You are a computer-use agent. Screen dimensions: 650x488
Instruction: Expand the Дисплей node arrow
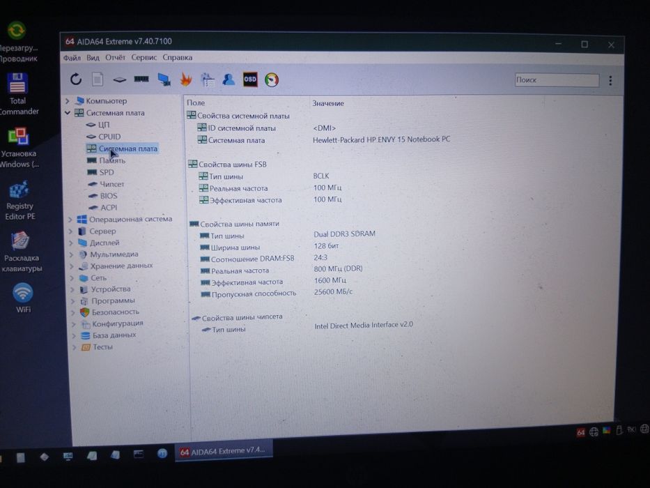[71, 243]
